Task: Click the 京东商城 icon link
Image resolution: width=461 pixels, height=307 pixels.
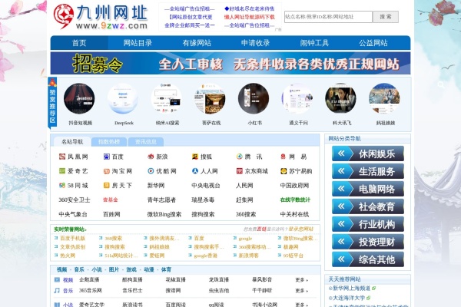Action: [239, 171]
